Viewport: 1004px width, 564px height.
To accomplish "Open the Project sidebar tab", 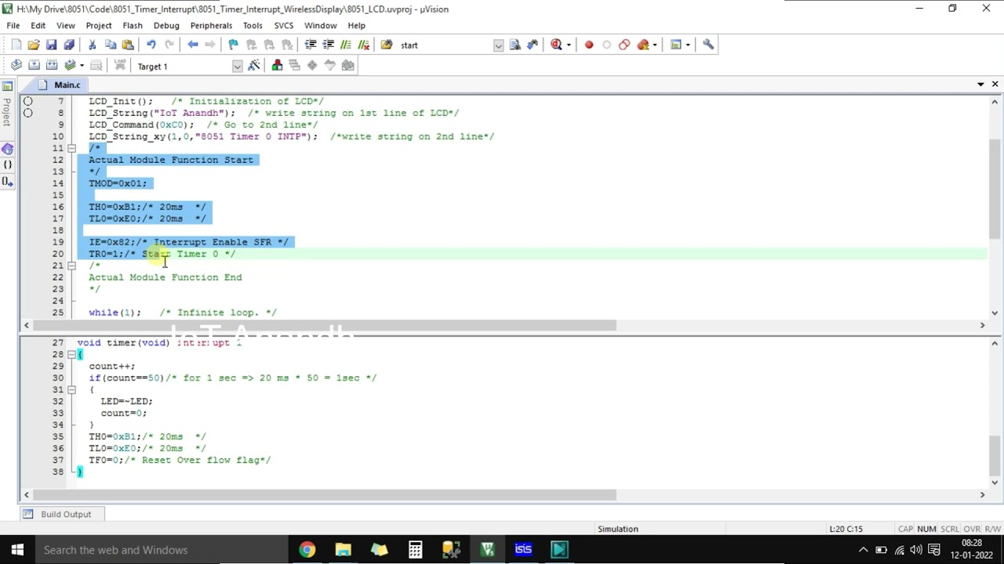I will tap(7, 107).
